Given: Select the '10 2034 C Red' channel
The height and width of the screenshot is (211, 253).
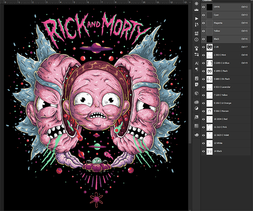Looking at the screenshot, I should point(226,119).
